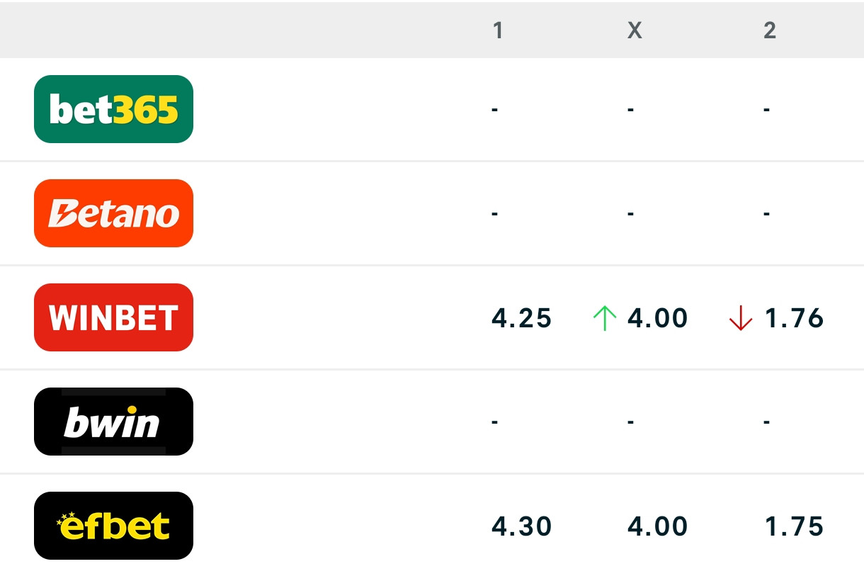The image size is (864, 576).
Task: Open the Betano bookmaker logo
Action: pos(113,213)
